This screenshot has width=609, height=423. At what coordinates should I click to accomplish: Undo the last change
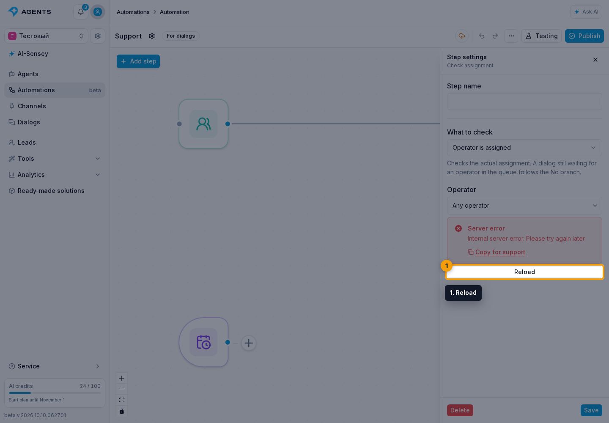point(482,36)
